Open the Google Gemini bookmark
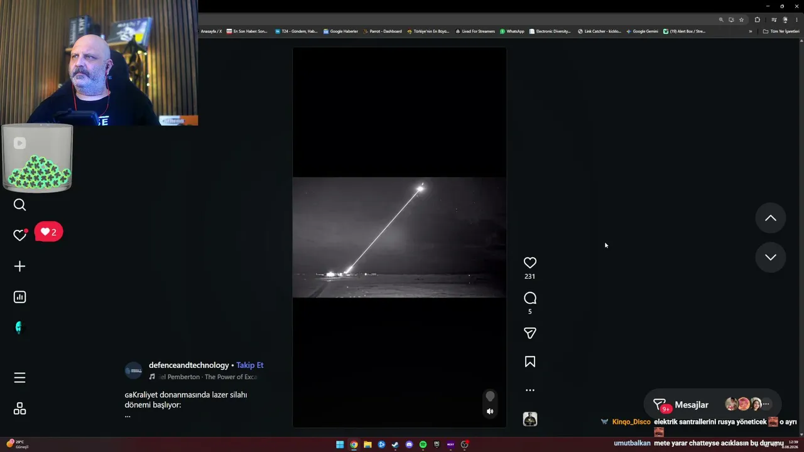This screenshot has width=804, height=452. [643, 31]
